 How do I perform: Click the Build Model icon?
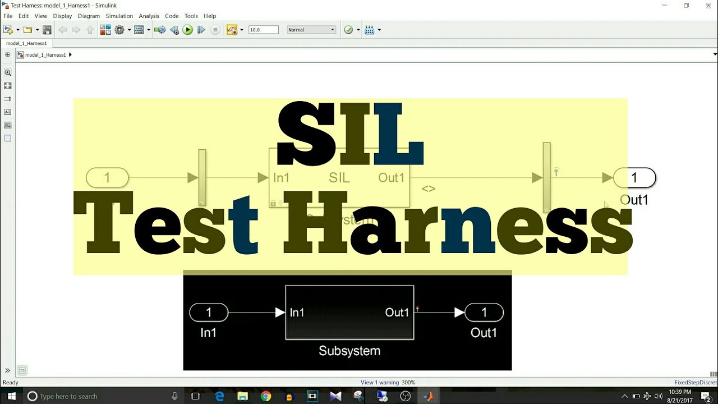[x=370, y=30]
